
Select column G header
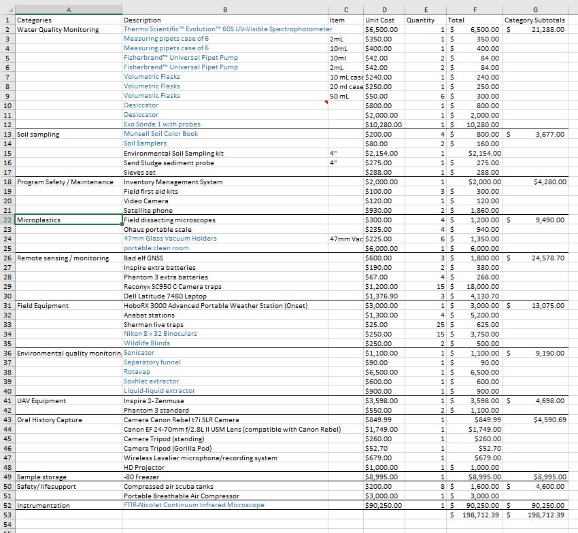535,10
